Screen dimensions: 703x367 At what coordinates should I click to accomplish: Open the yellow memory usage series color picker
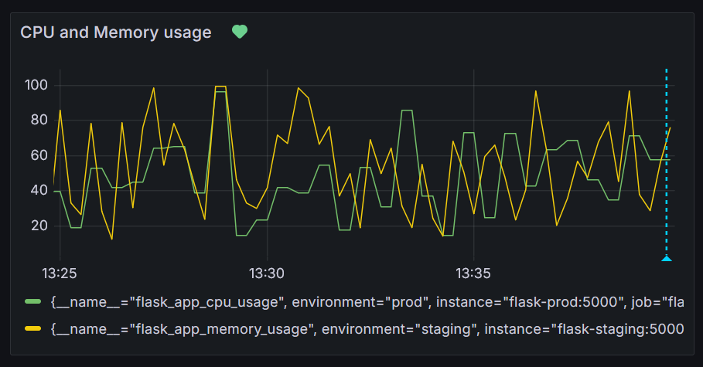(32, 329)
